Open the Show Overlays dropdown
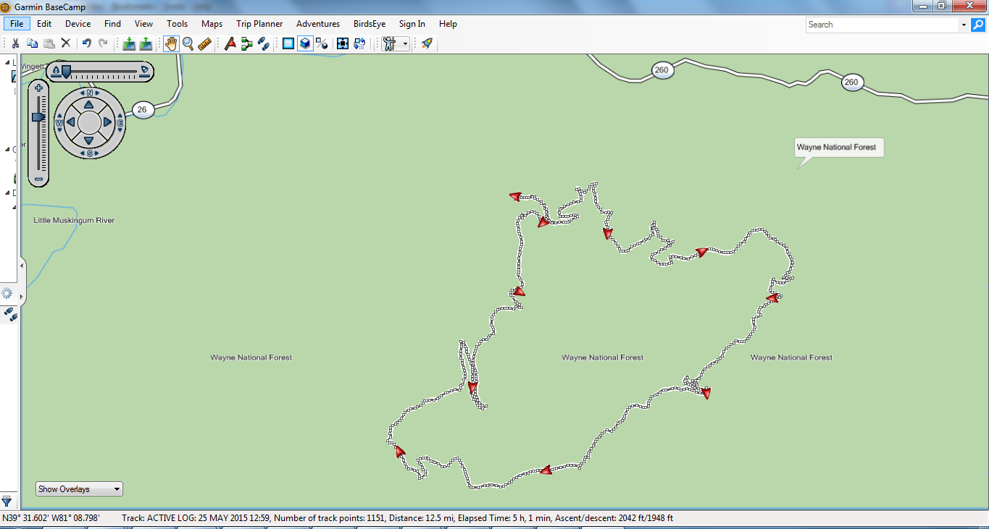This screenshot has height=529, width=989. click(79, 489)
